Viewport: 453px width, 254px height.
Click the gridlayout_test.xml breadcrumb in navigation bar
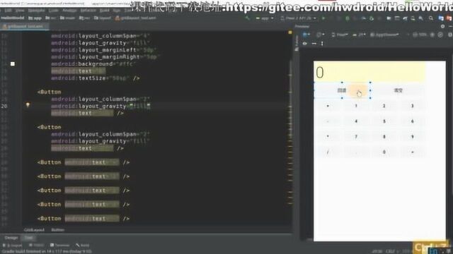[135, 18]
